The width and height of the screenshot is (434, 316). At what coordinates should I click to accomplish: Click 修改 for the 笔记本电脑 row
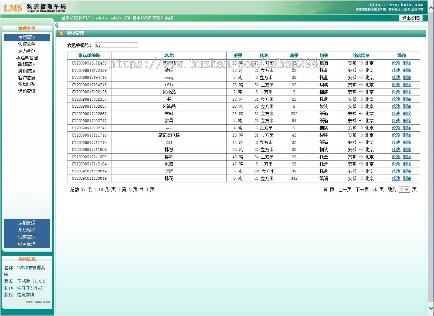(396, 135)
